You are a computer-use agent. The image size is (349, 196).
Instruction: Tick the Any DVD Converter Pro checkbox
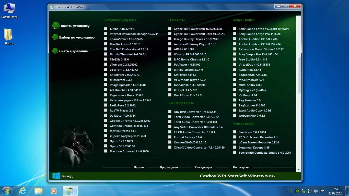pyautogui.click(x=170, y=112)
